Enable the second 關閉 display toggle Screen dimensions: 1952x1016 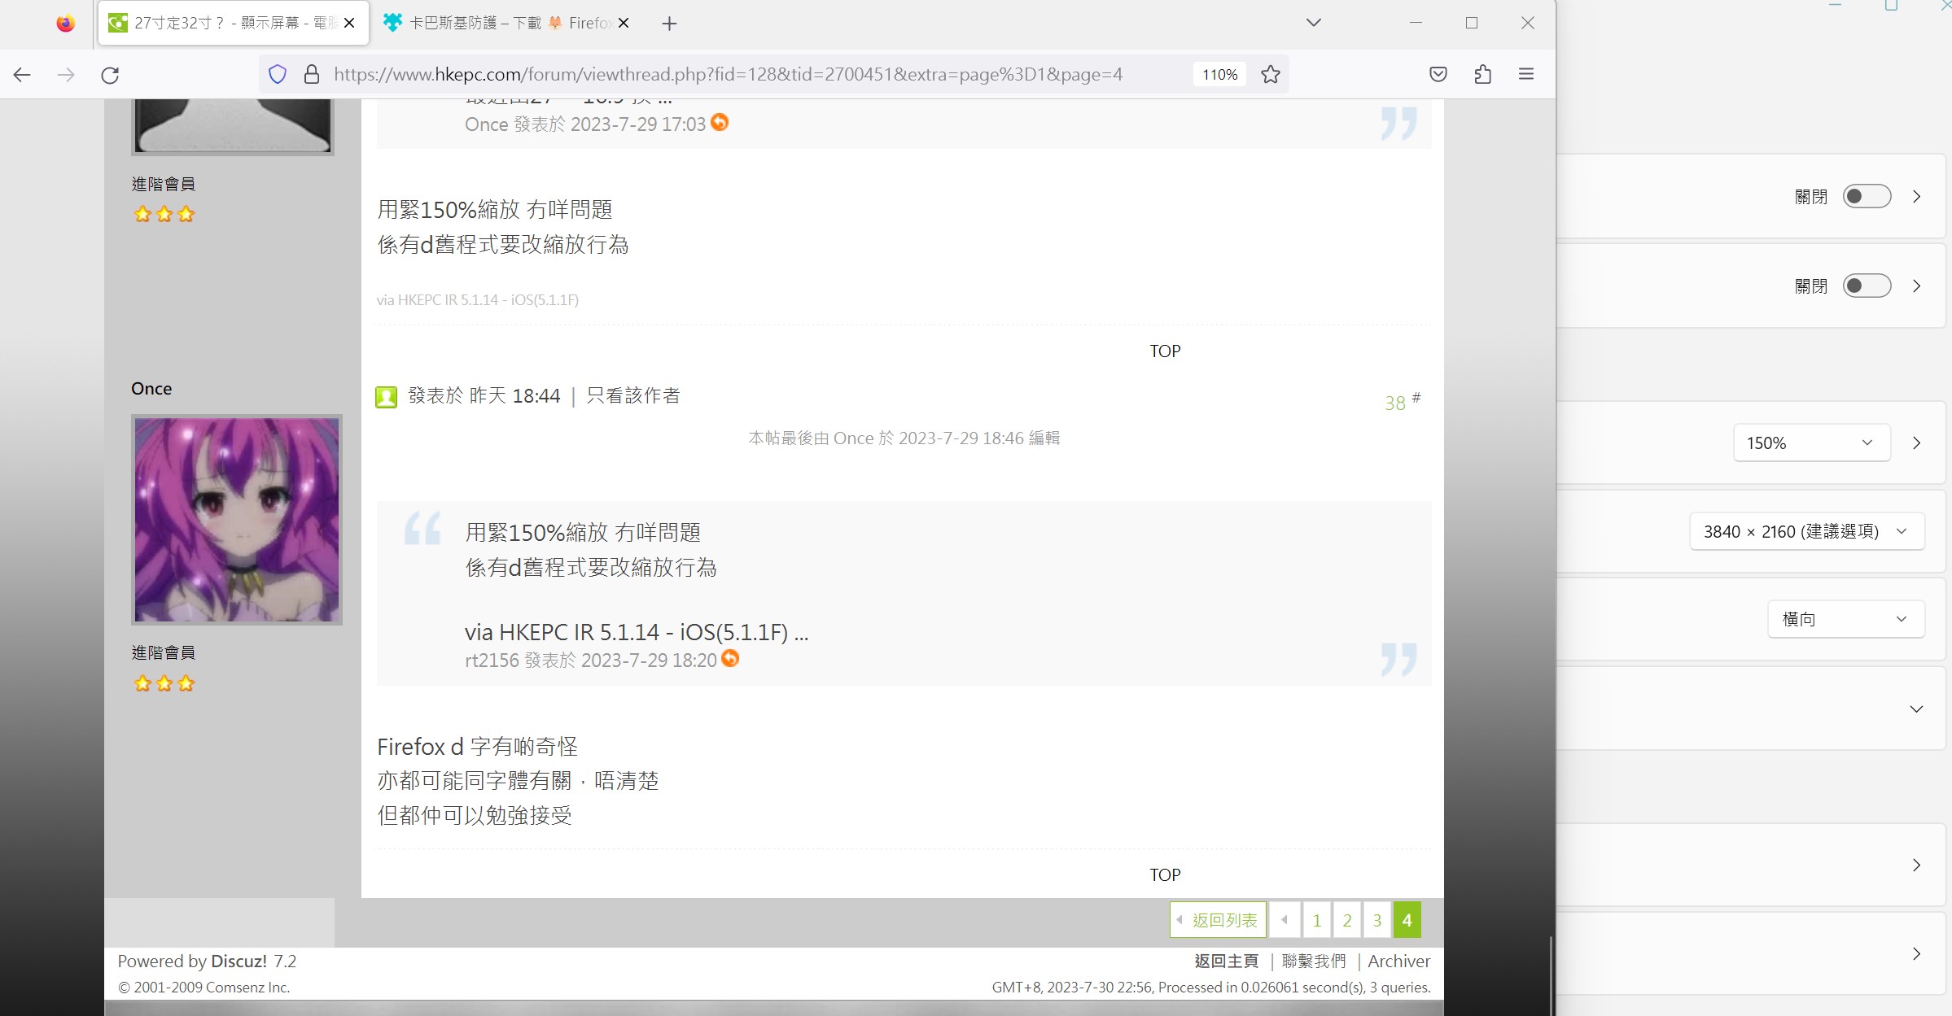point(1867,286)
